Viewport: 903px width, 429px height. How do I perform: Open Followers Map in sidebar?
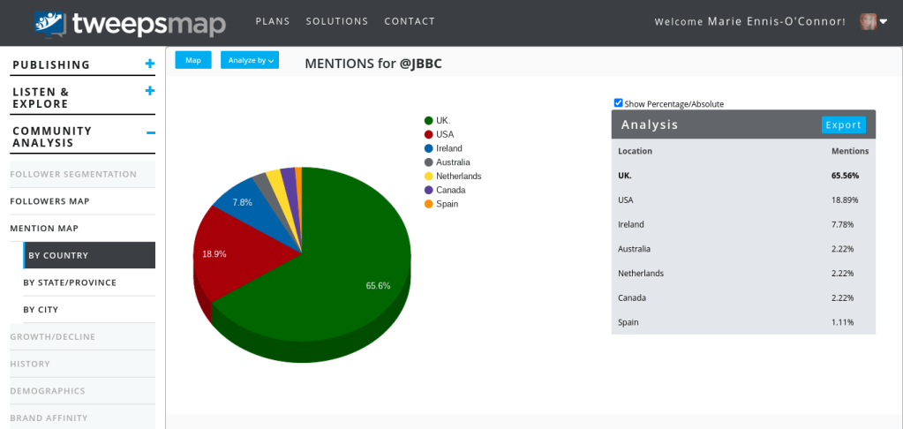coord(49,201)
